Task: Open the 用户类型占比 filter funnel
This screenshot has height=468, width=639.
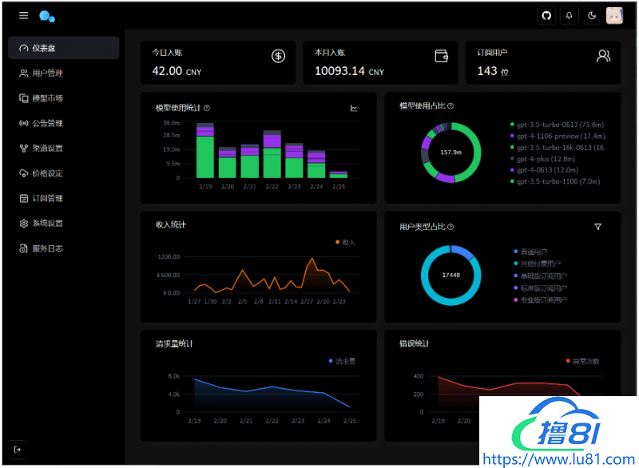Action: tap(598, 227)
